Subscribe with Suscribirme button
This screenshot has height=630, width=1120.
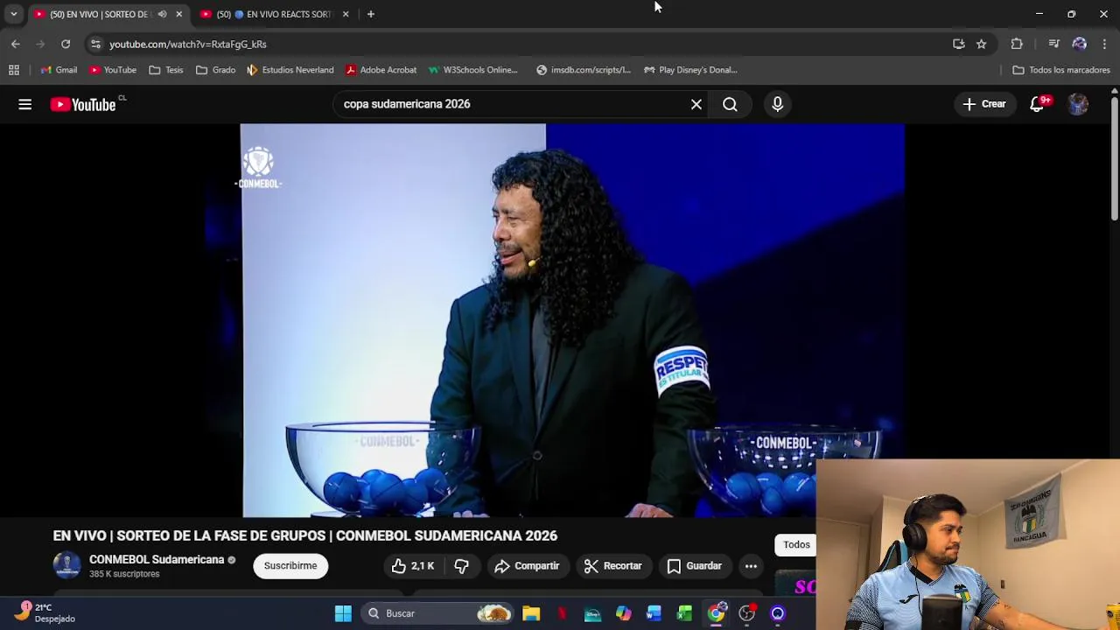(290, 566)
